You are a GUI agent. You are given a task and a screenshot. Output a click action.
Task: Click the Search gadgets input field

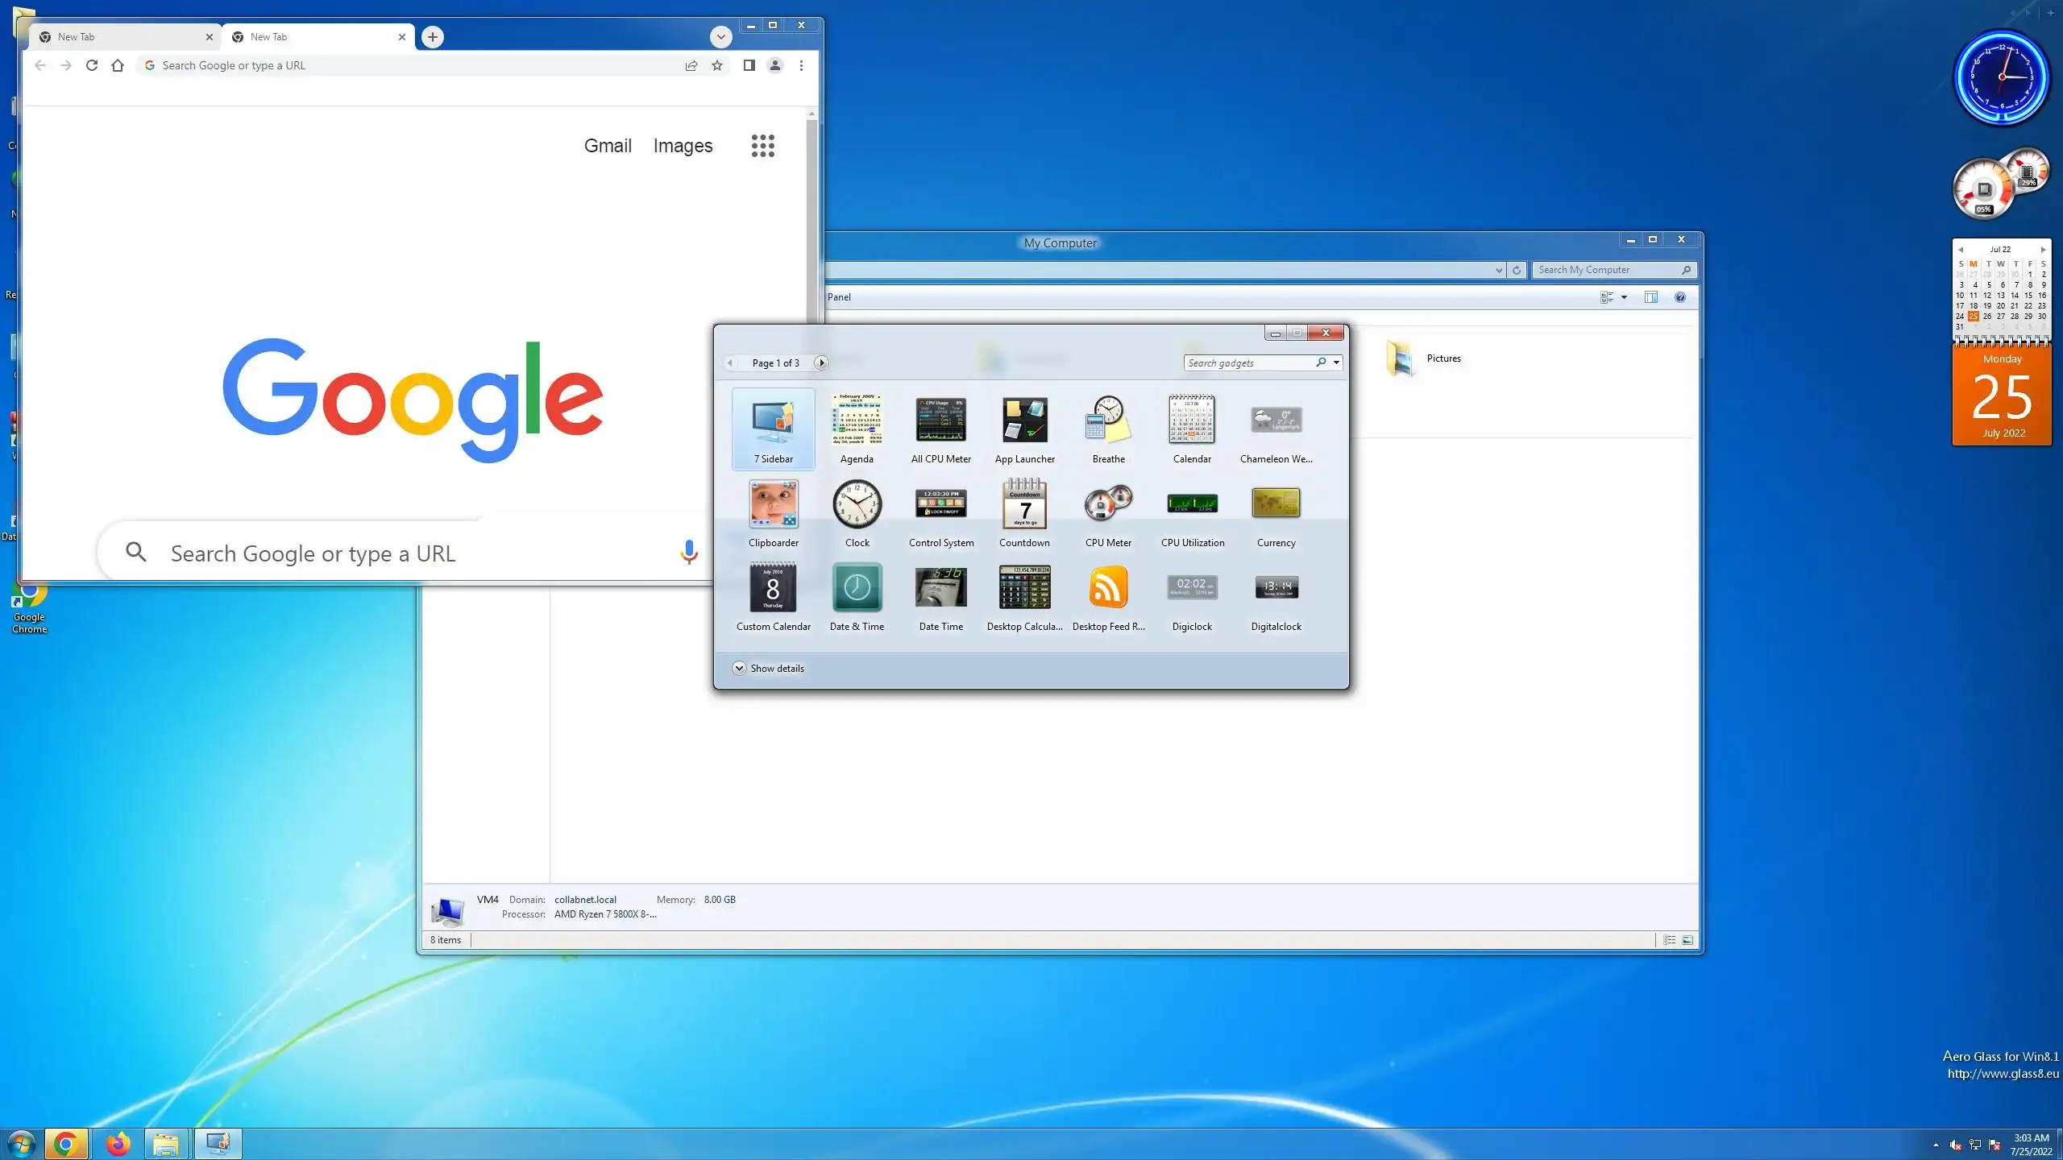[1247, 363]
